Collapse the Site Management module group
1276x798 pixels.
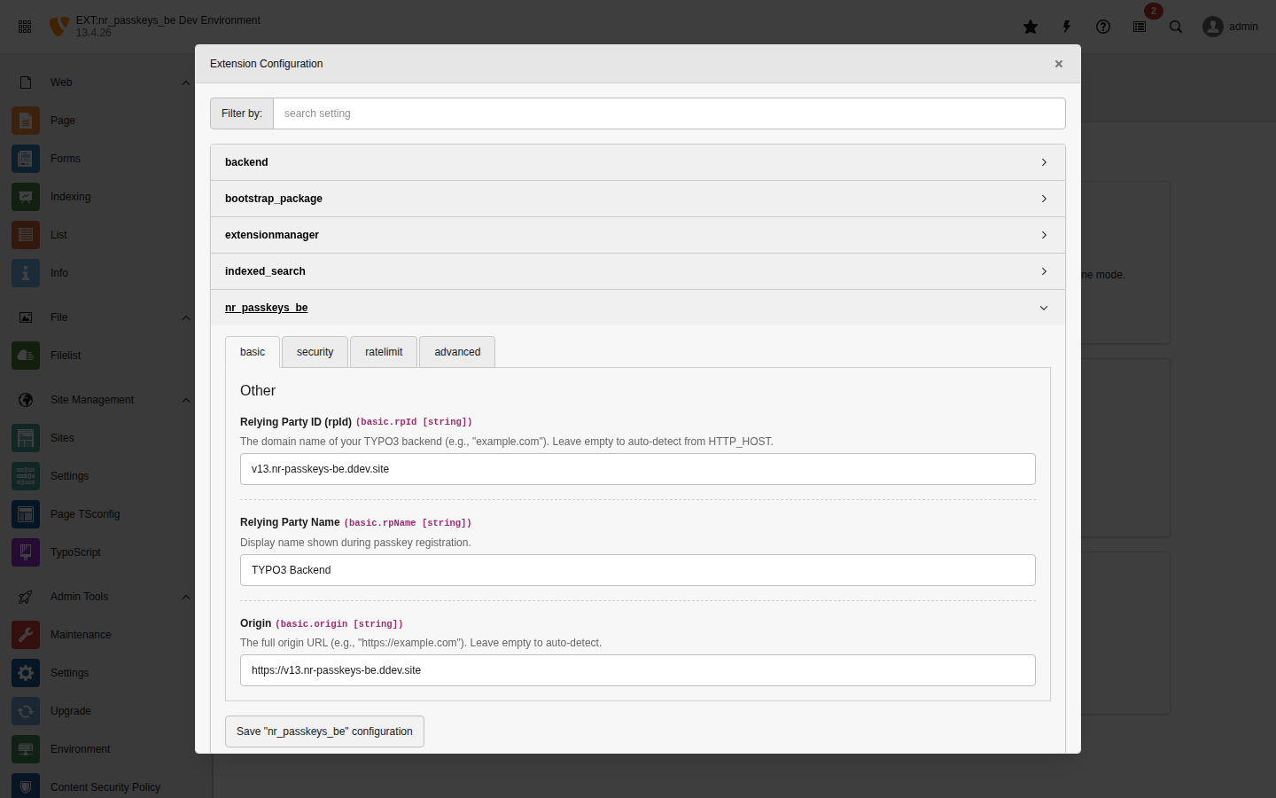tap(186, 401)
